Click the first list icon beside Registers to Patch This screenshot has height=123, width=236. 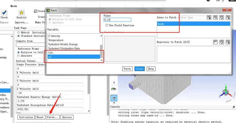(215, 42)
